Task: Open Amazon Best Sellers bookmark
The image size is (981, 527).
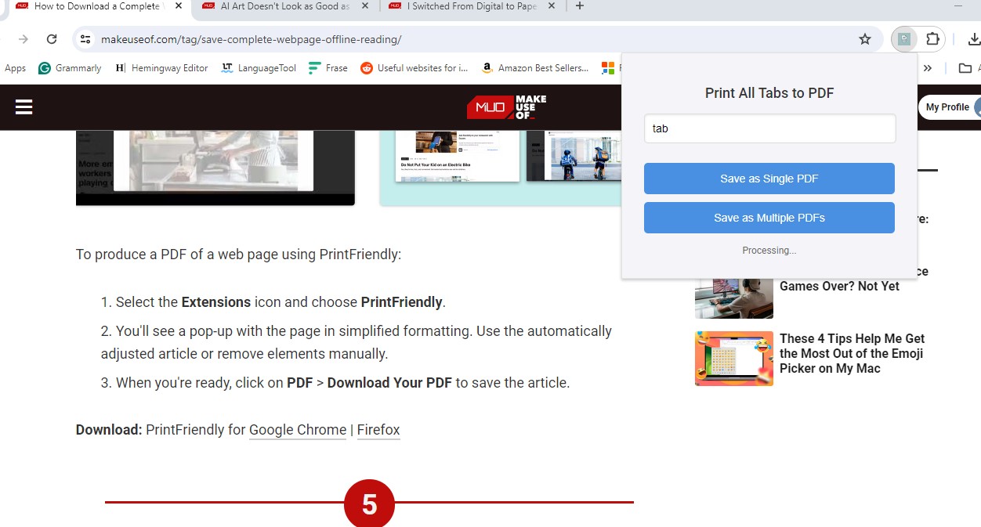Action: tap(535, 68)
